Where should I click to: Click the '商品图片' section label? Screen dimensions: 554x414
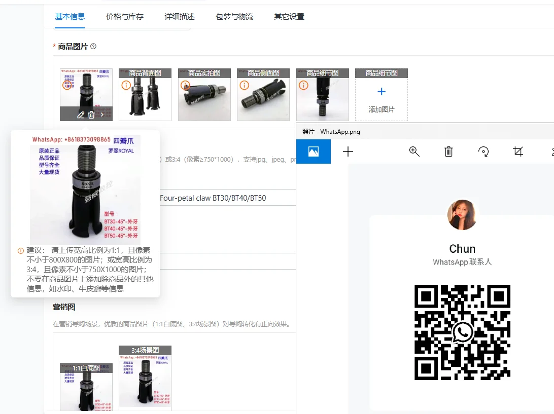pyautogui.click(x=73, y=46)
